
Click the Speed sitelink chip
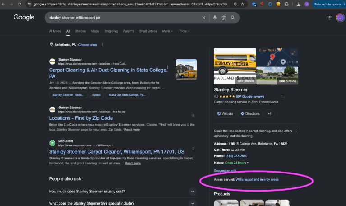coord(96,95)
